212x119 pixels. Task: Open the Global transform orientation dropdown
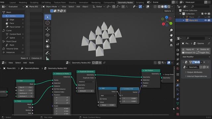point(99,7)
